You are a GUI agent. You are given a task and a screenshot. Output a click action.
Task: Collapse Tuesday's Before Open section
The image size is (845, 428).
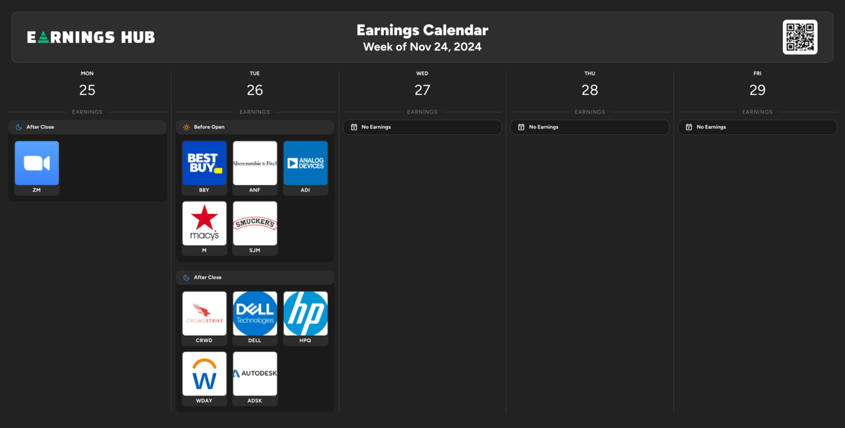tap(255, 127)
